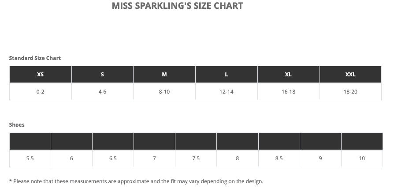Image resolution: width=394 pixels, height=192 pixels.
Task: Click the Standard Size Chart heading
Action: pos(35,58)
